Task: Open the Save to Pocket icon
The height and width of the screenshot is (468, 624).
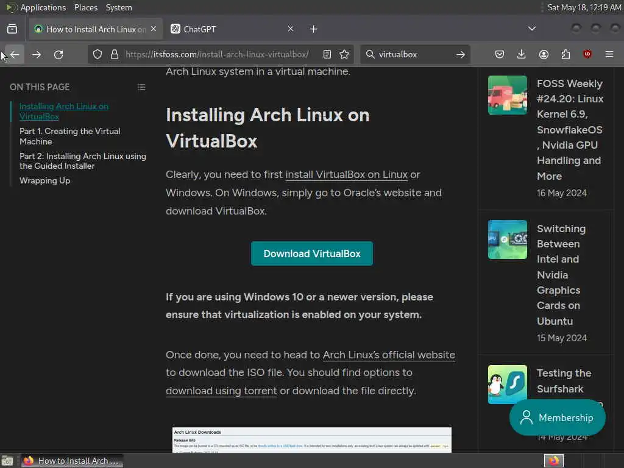Action: coord(500,54)
